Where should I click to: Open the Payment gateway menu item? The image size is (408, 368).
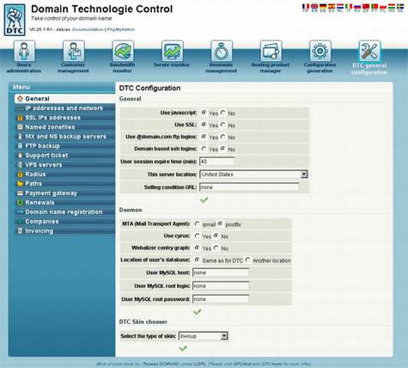pyautogui.click(x=51, y=193)
